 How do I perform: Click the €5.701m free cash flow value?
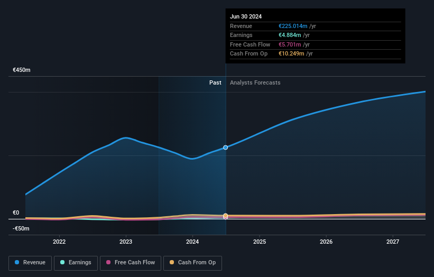pos(290,44)
